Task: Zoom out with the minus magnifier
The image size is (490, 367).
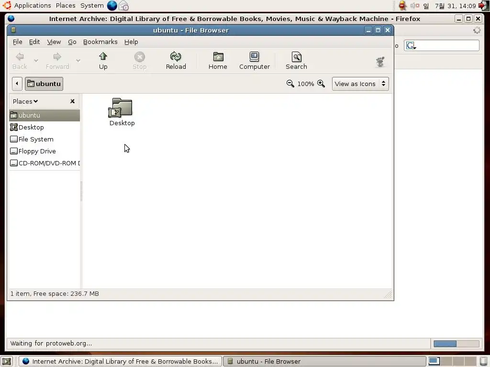Action: pos(290,84)
